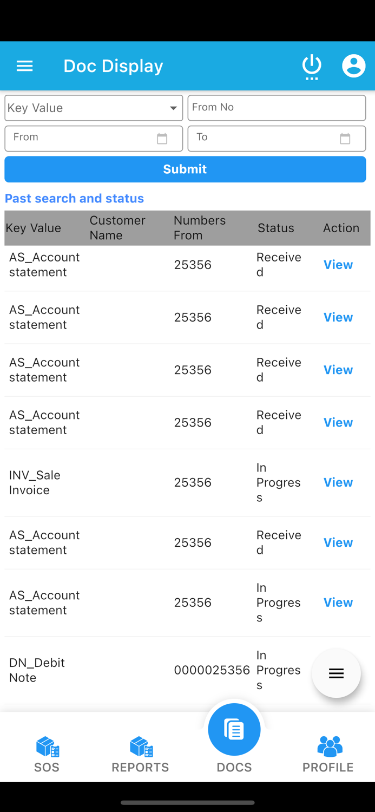View the DN_Debit Note document

[x=338, y=670]
